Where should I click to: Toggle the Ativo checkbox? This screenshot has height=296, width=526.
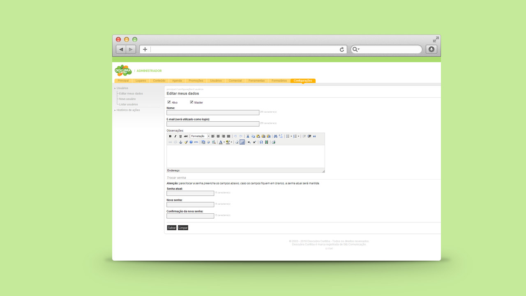(169, 102)
